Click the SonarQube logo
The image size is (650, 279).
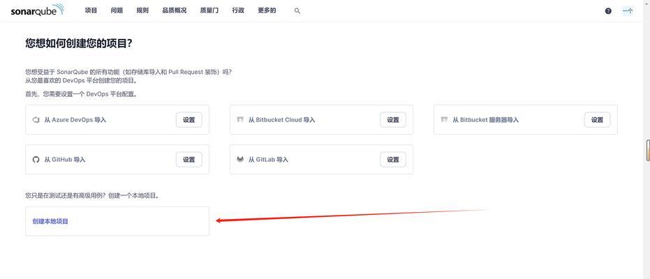pos(37,10)
